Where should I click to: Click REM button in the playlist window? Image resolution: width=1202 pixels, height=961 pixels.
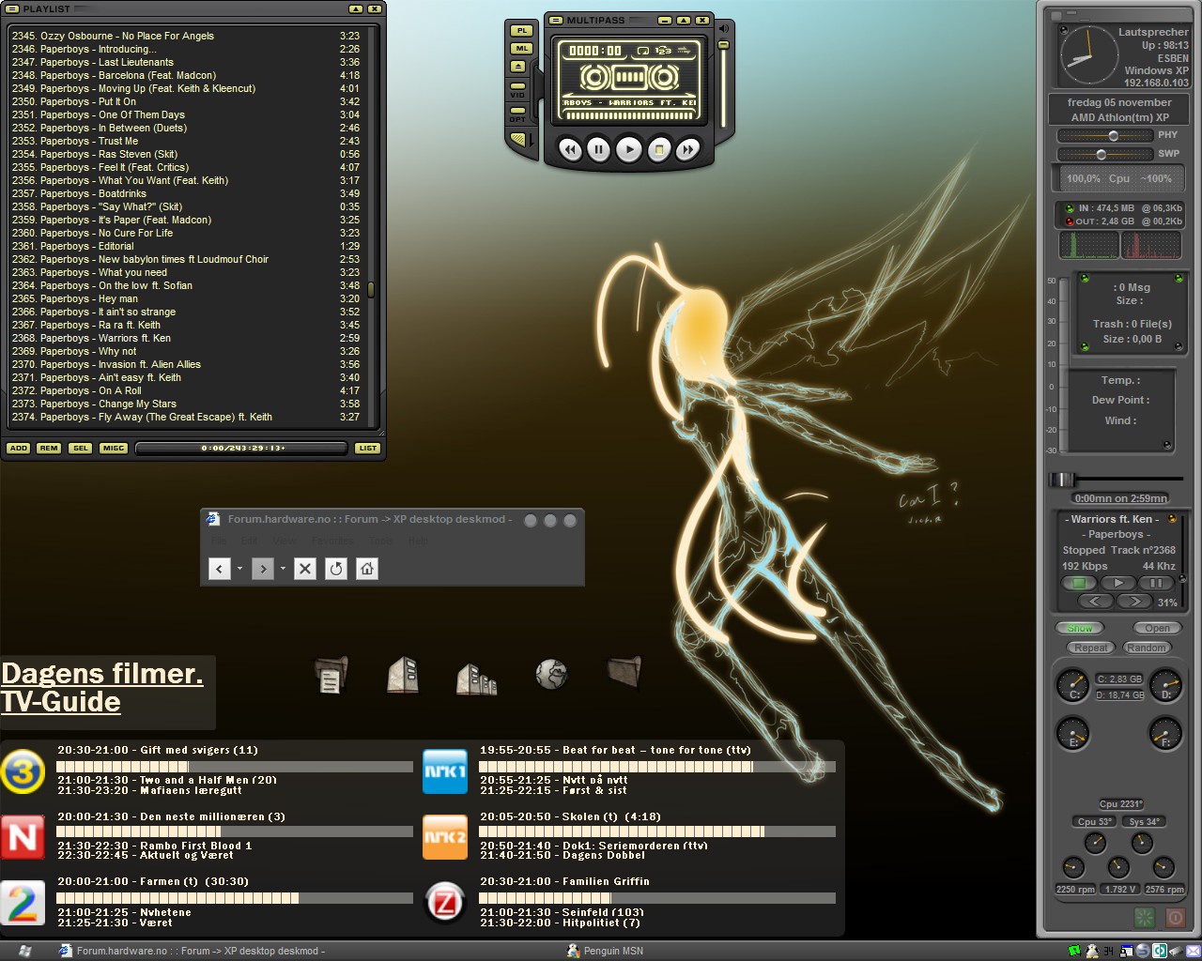[x=49, y=448]
